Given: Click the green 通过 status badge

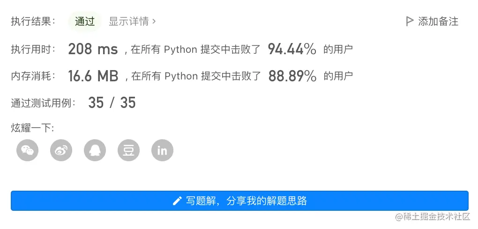Looking at the screenshot, I should tap(85, 21).
